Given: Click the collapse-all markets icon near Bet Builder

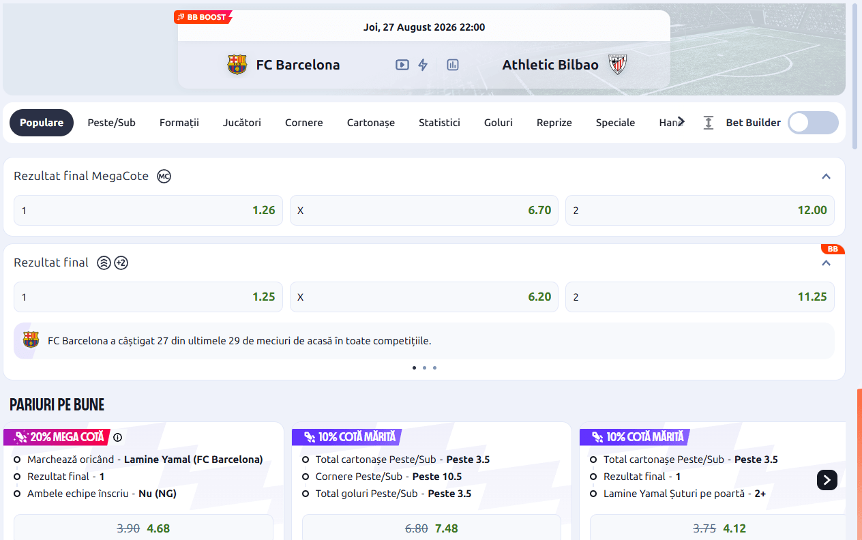Looking at the screenshot, I should (709, 123).
